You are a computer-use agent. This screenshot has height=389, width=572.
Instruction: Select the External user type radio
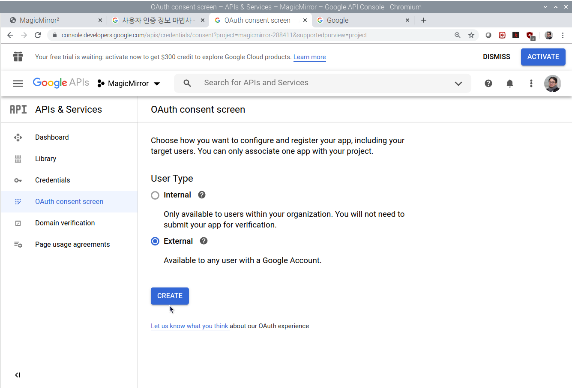(x=155, y=241)
